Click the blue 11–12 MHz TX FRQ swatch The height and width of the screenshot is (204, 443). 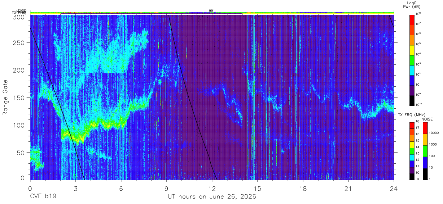click(412, 164)
